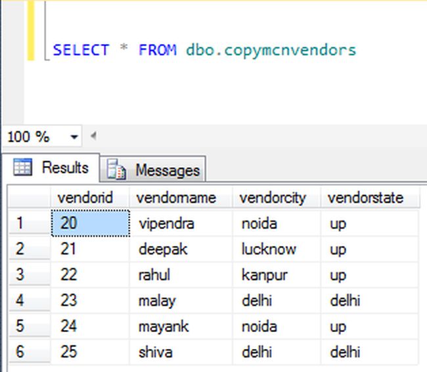Click the vendorid cell 23
427x372 pixels.
tap(91, 300)
